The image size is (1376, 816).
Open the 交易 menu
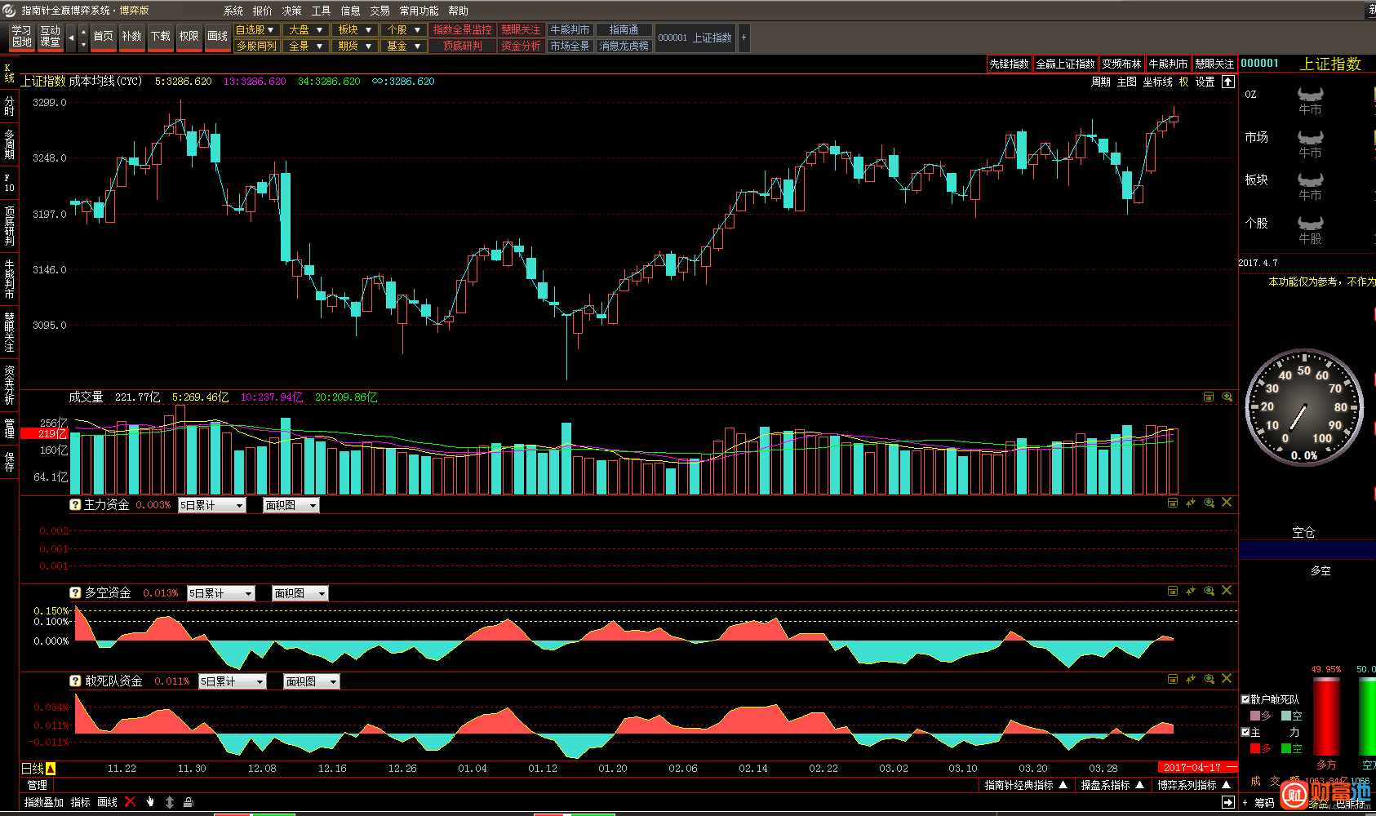380,11
